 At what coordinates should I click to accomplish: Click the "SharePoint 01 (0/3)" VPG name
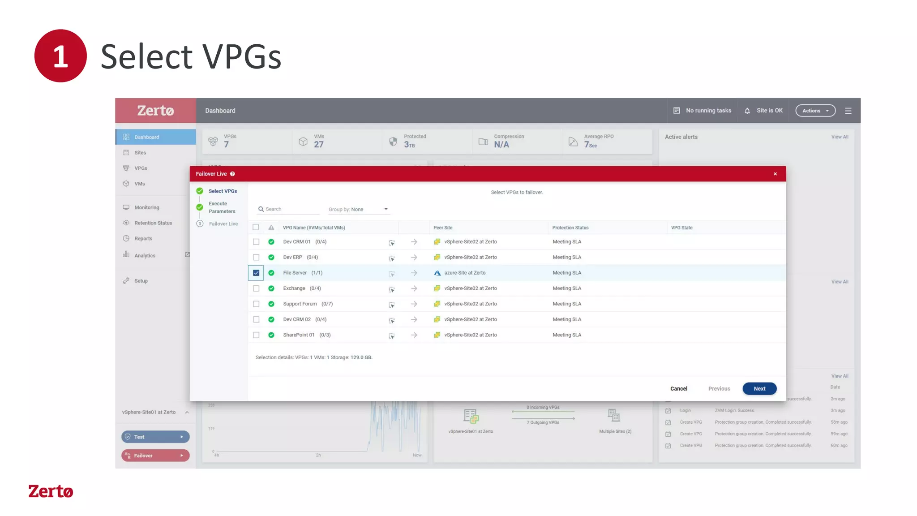(307, 335)
